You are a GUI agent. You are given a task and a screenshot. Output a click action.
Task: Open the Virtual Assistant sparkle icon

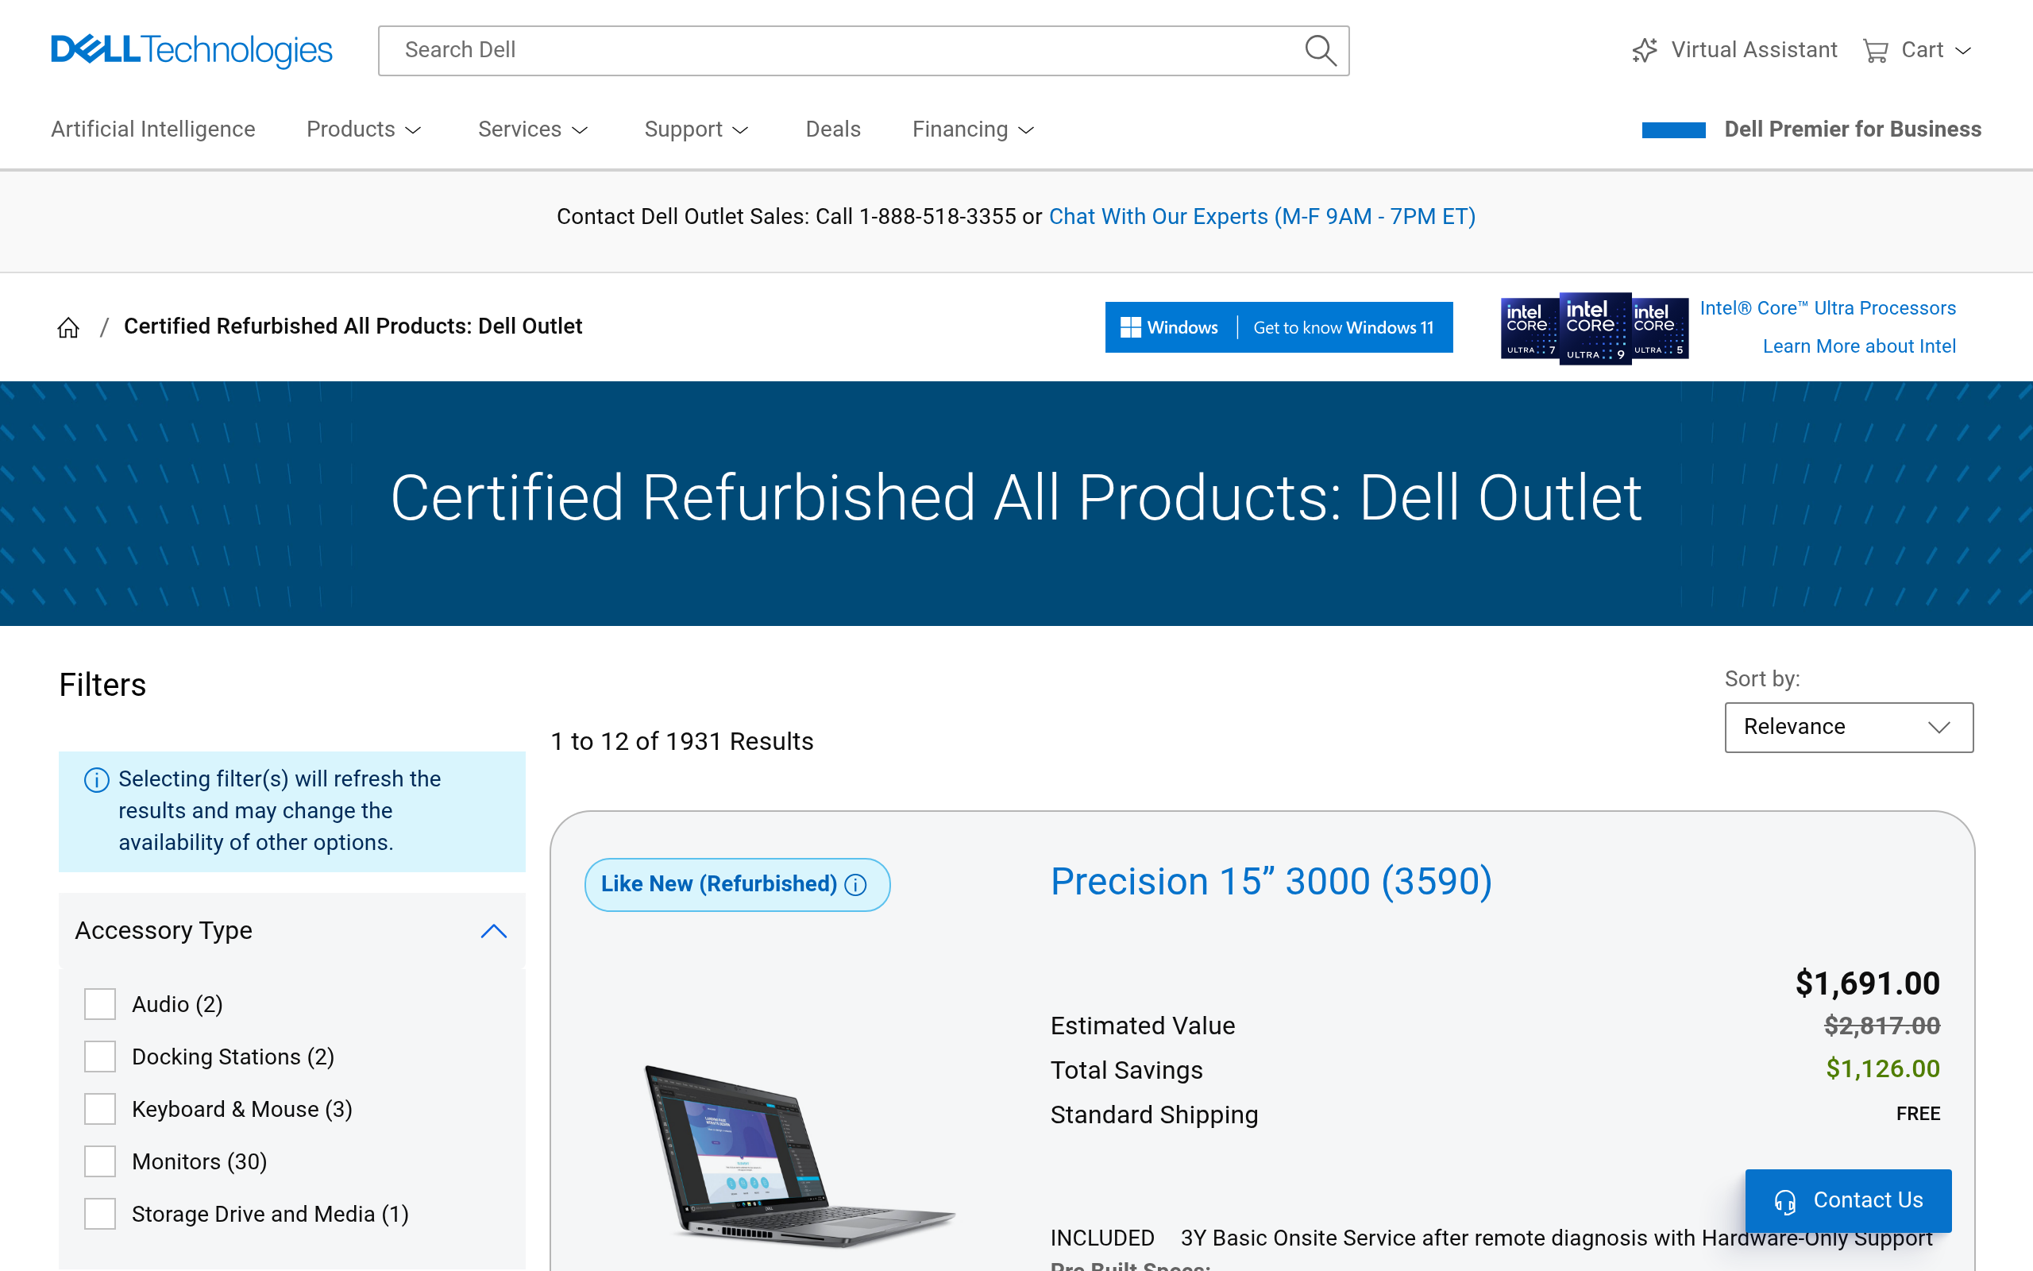click(x=1644, y=50)
